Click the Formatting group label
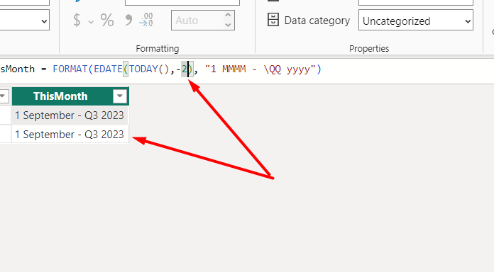Screen dimensions: 494x272 [x=157, y=48]
